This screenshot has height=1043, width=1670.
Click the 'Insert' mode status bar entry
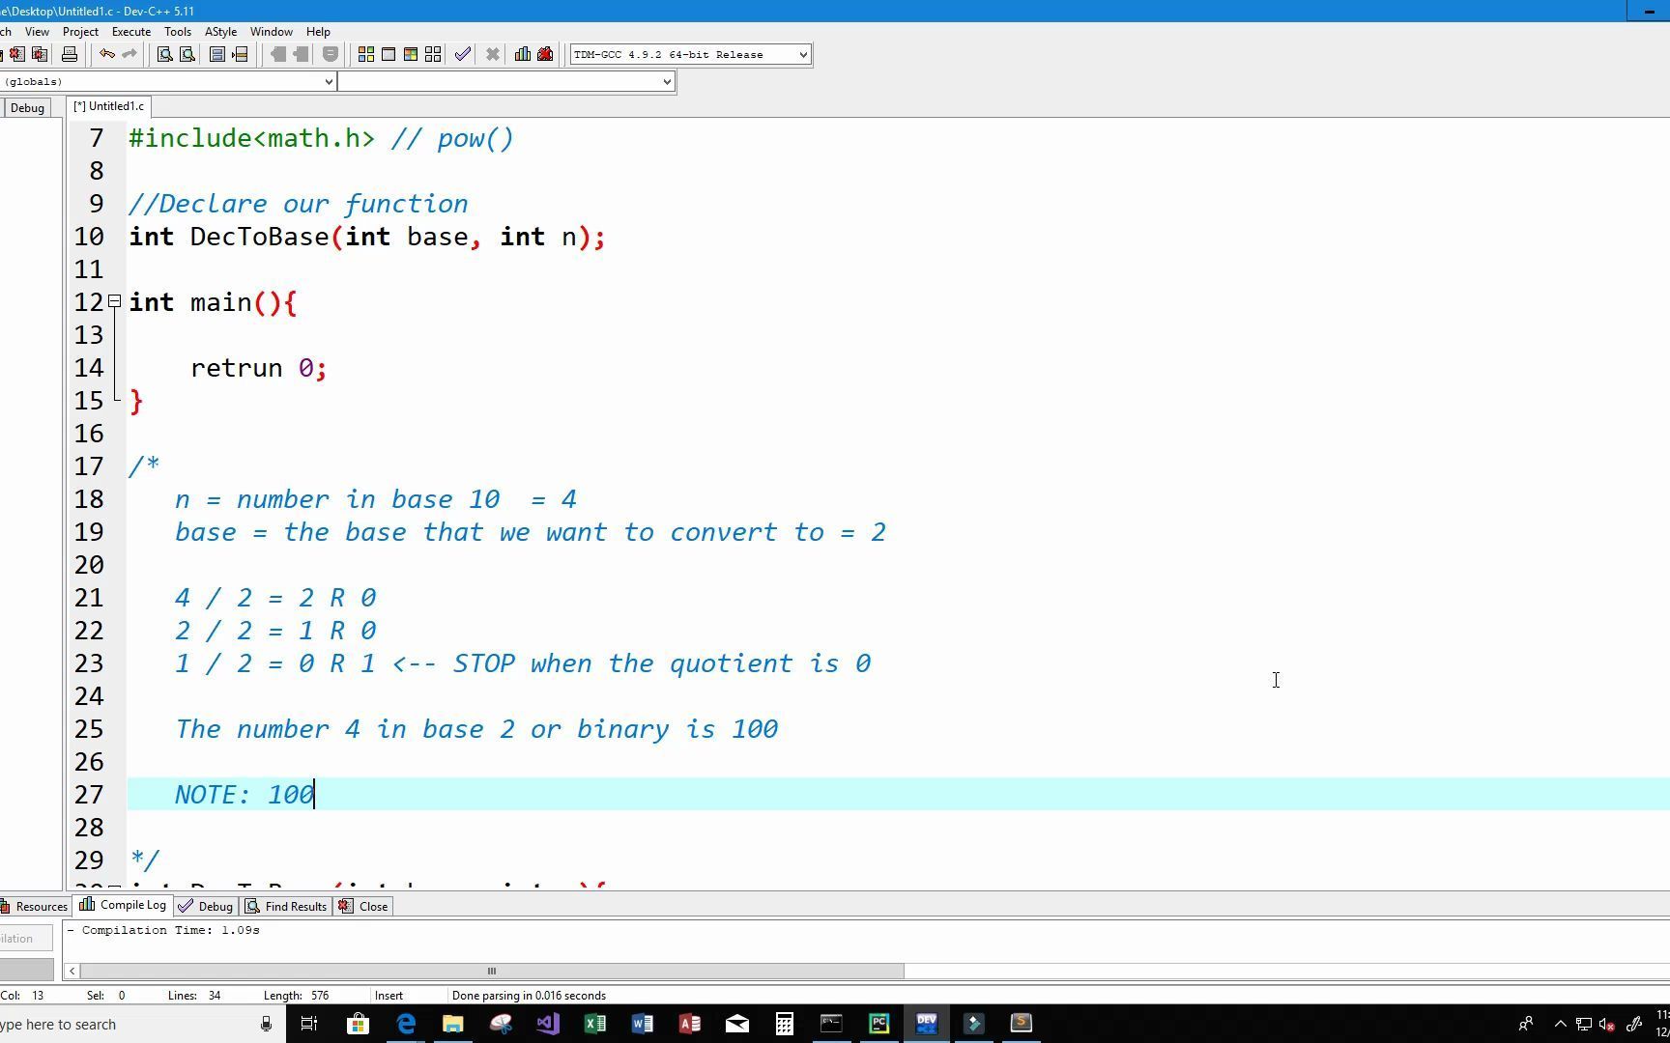click(389, 996)
